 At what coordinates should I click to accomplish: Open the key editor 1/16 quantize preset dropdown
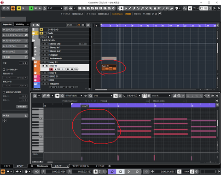pyautogui.click(x=103, y=96)
